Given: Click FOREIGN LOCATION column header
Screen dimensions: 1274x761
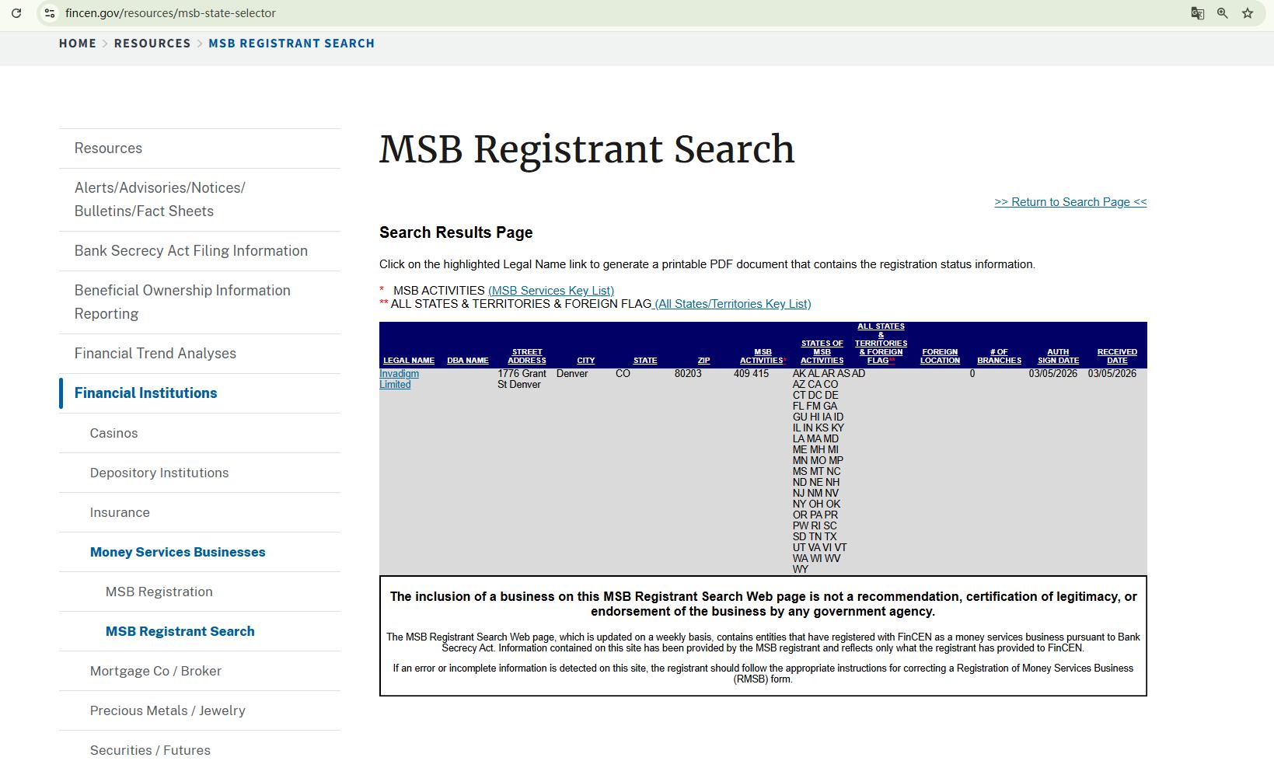Looking at the screenshot, I should tap(940, 356).
